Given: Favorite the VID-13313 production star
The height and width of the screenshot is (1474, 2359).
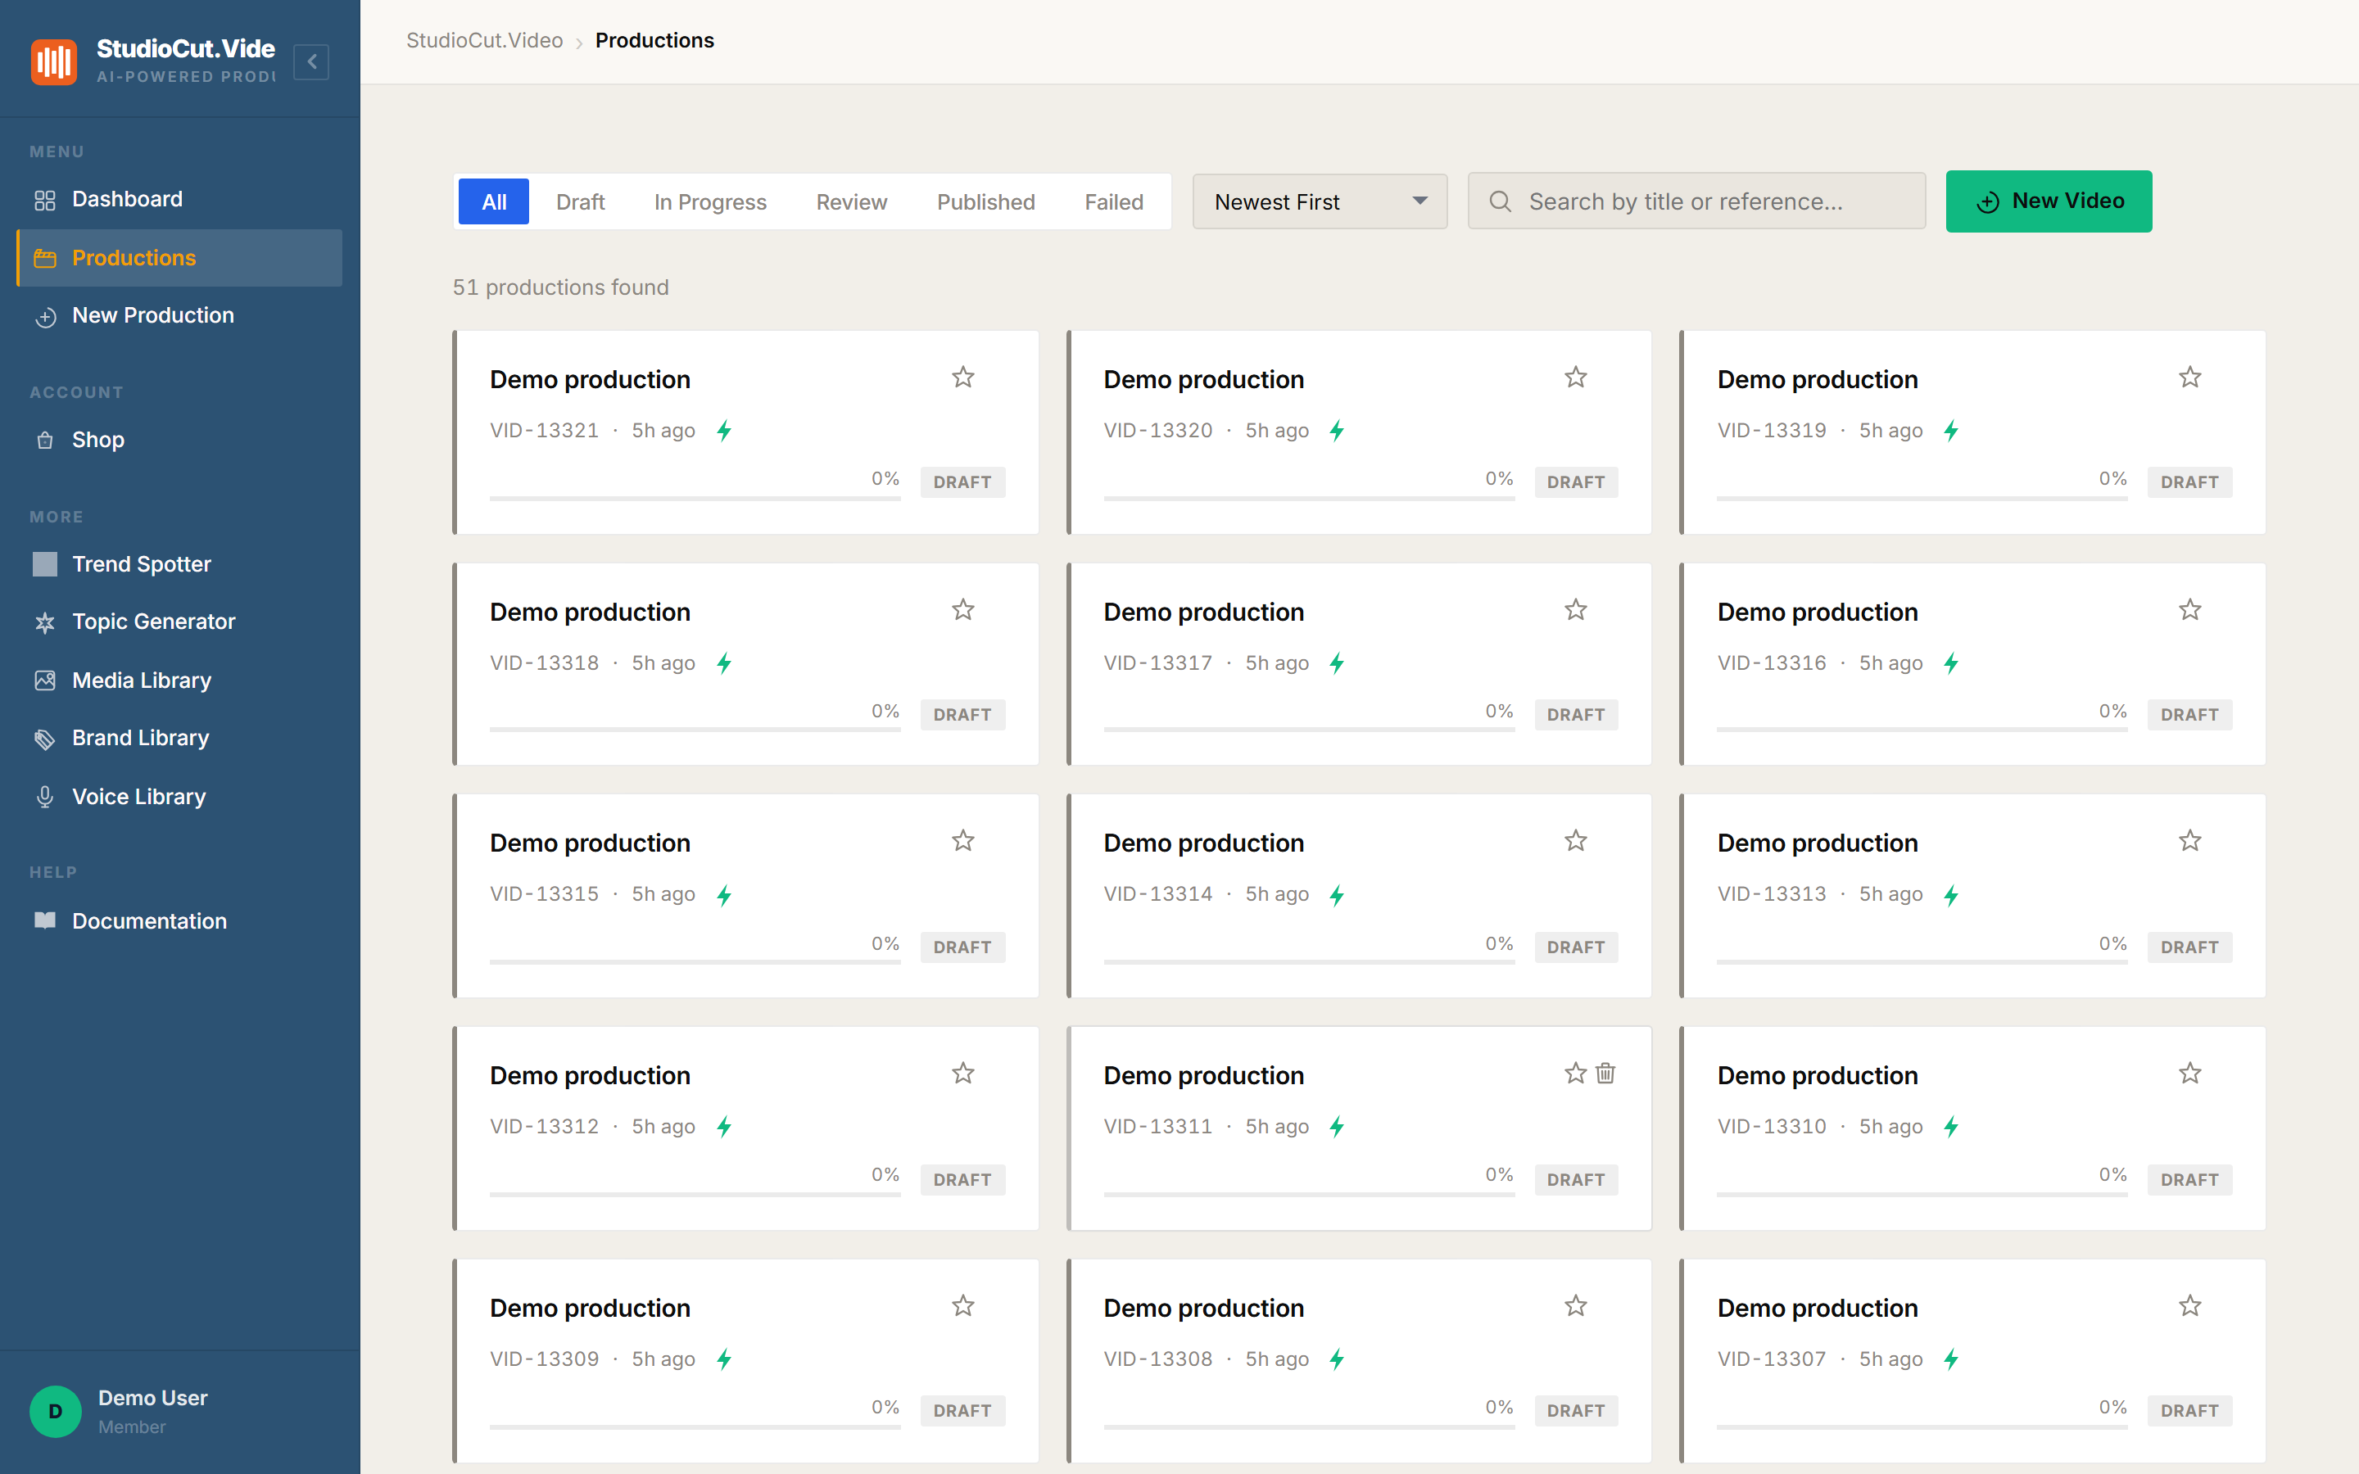Looking at the screenshot, I should pyautogui.click(x=2190, y=841).
